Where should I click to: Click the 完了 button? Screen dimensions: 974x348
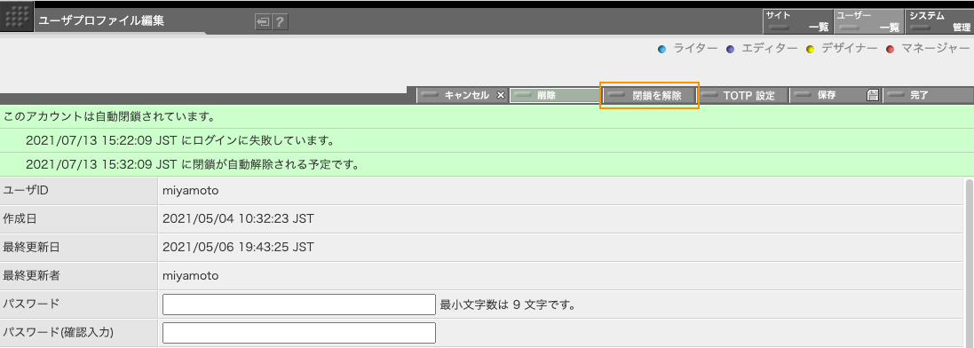[928, 96]
